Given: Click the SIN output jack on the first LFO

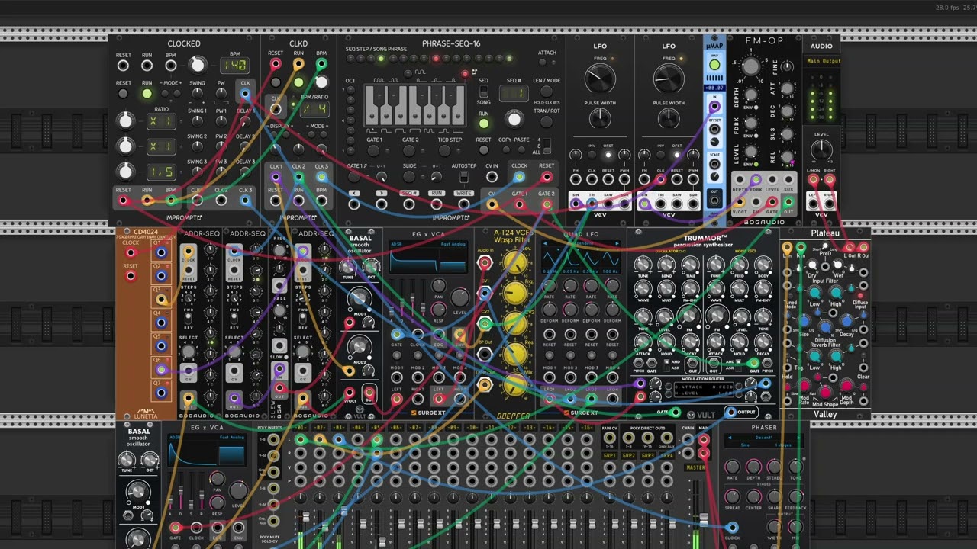Looking at the screenshot, I should pos(576,204).
